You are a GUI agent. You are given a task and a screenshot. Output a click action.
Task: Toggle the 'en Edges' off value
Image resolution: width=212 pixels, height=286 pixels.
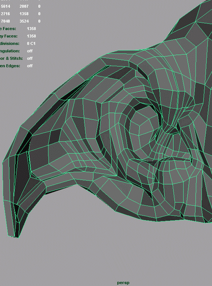pos(29,66)
